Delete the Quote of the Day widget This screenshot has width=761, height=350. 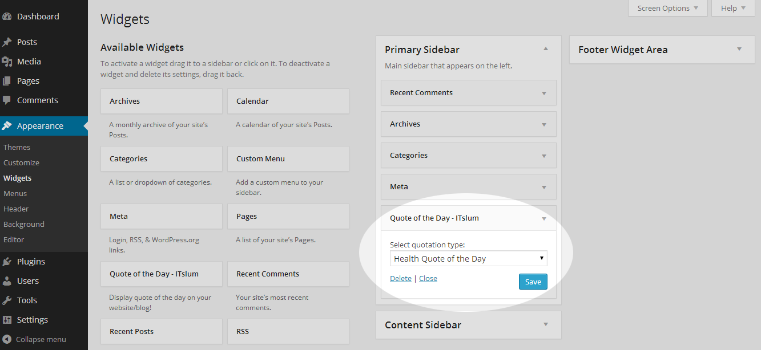tap(400, 279)
